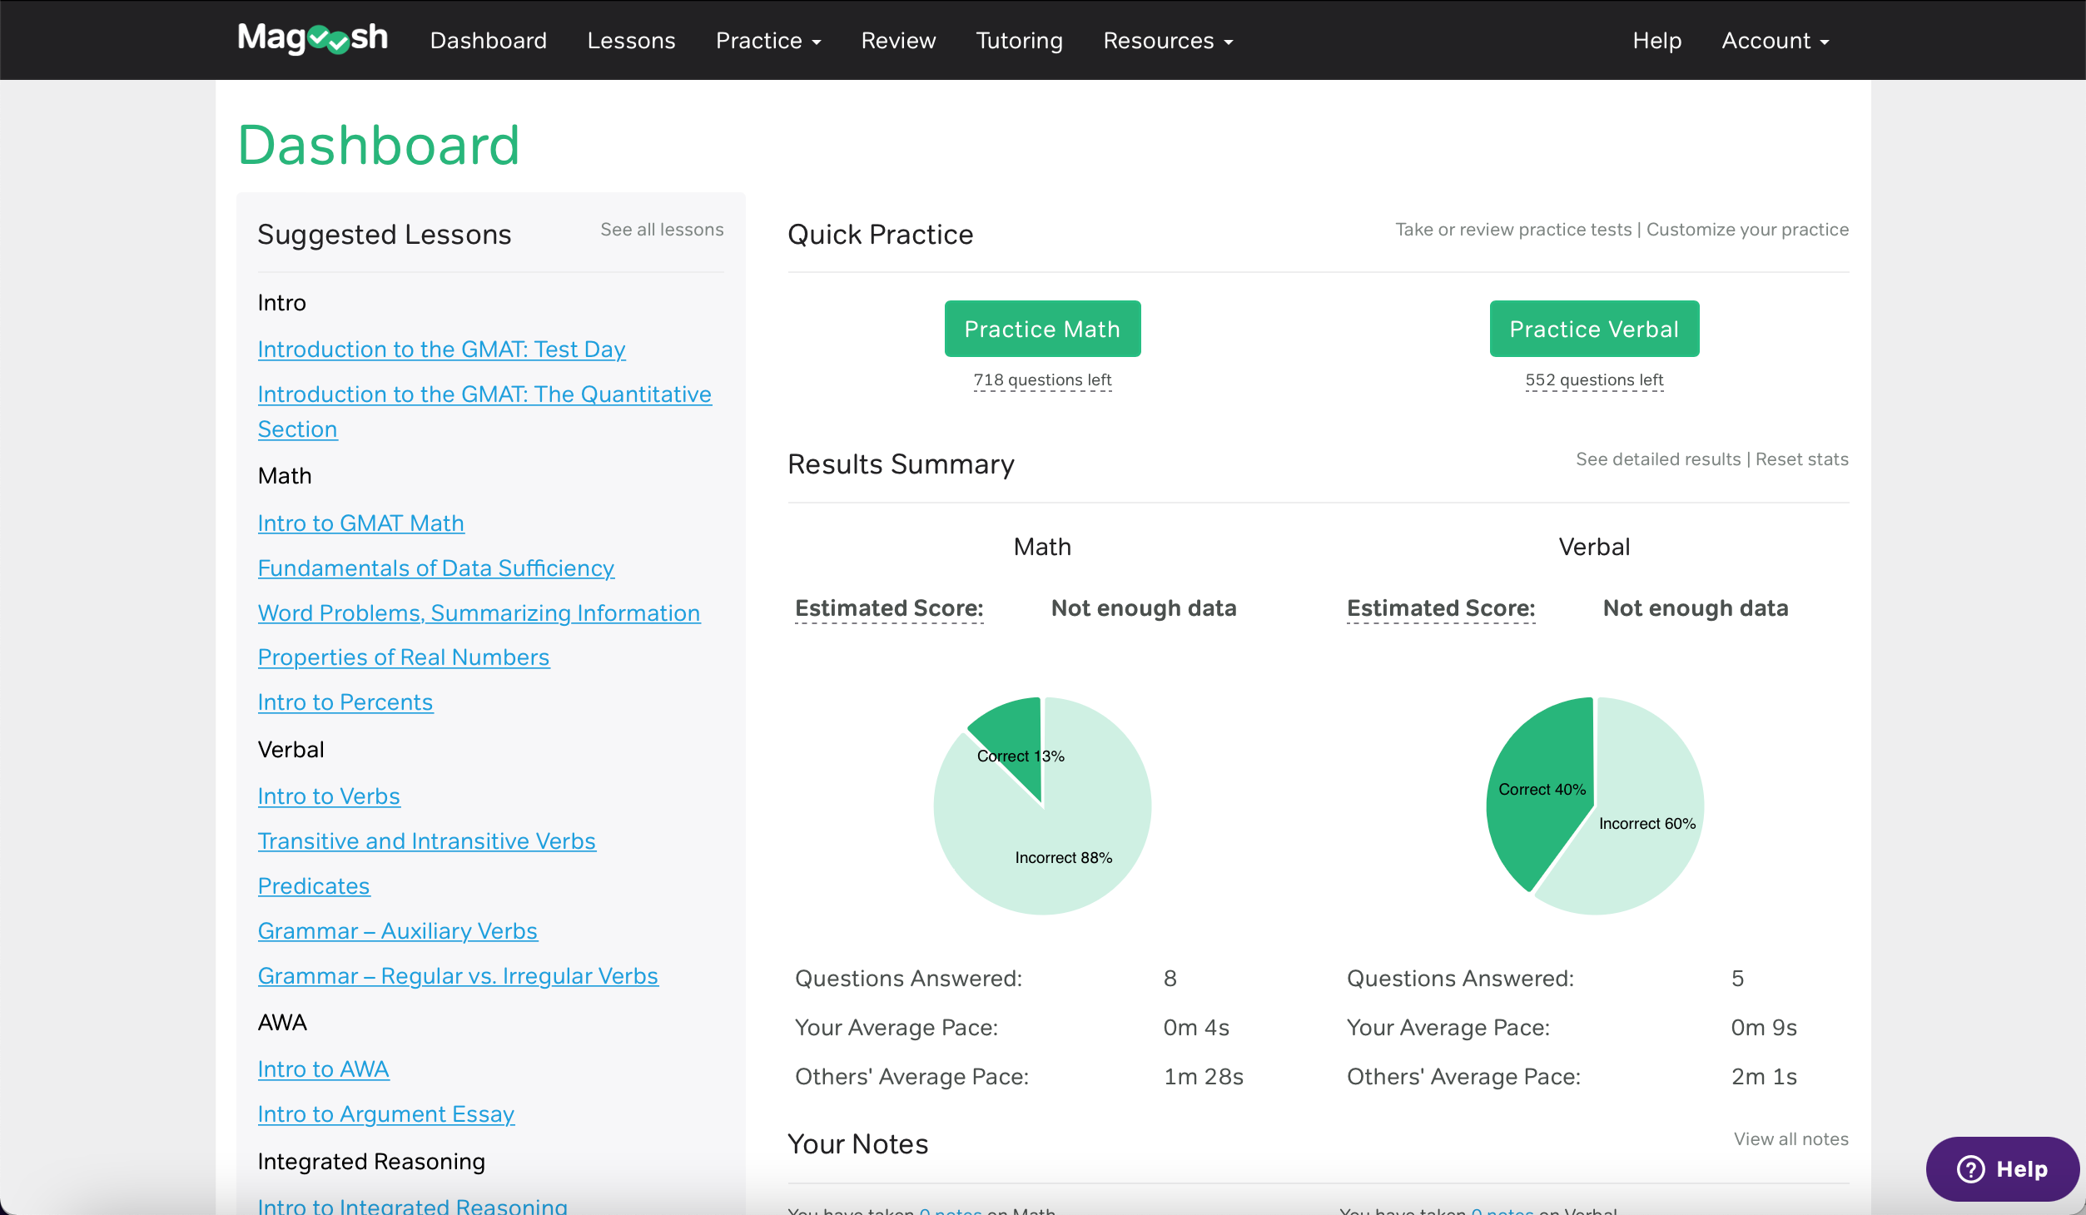Expand the Practice dropdown menu
Image resolution: width=2086 pixels, height=1215 pixels.
point(767,39)
